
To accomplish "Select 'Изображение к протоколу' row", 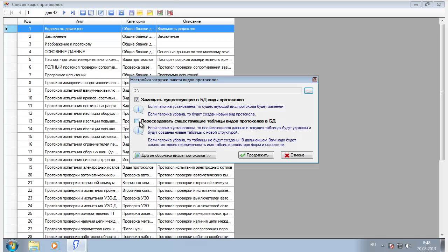I will click(82, 44).
